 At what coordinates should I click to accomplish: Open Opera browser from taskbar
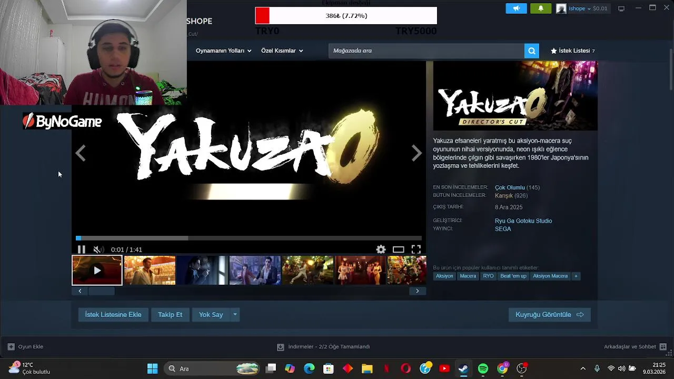click(405, 368)
